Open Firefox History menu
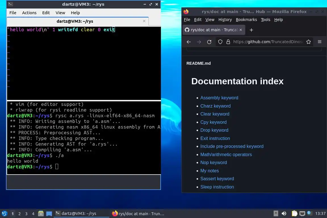Viewport: 327px width, 218px height. (225, 20)
